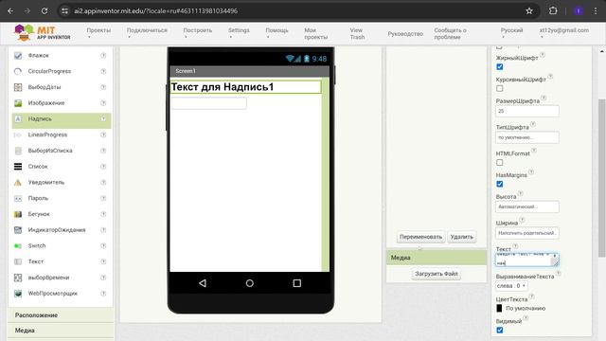Click the Текст property text area
The image size is (606, 341).
click(x=527, y=260)
